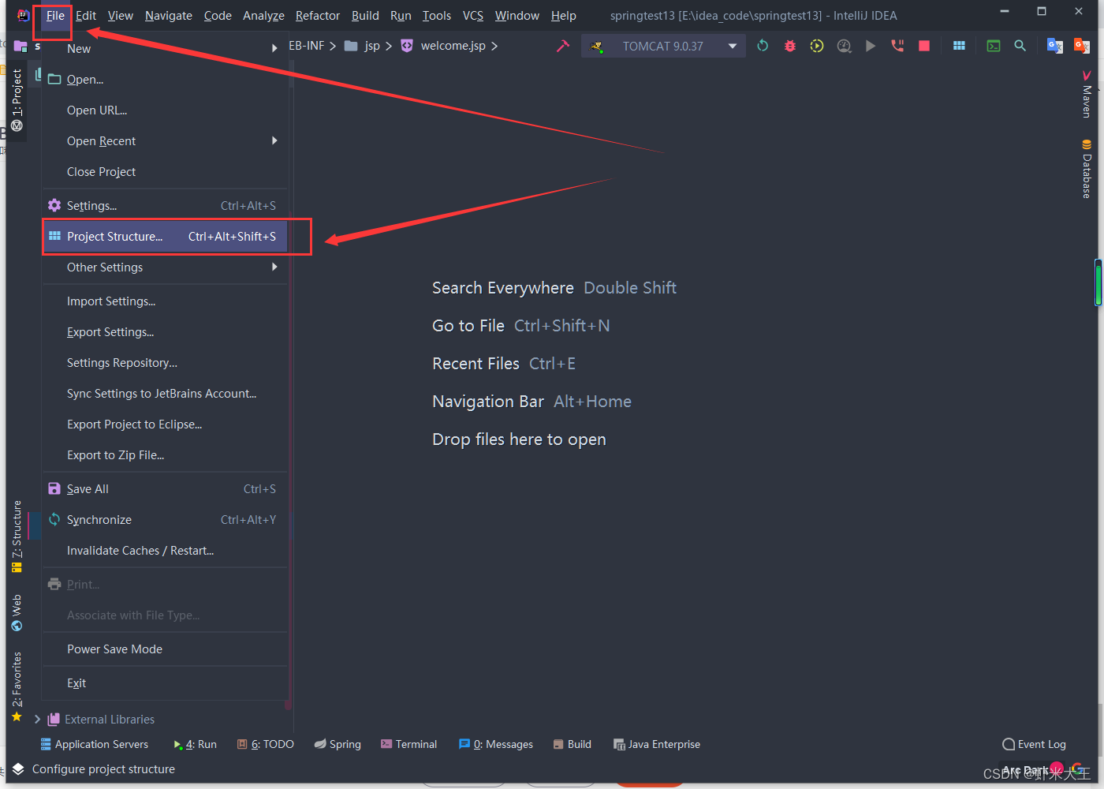Open the Refactor menu
The height and width of the screenshot is (789, 1104).
coord(318,16)
